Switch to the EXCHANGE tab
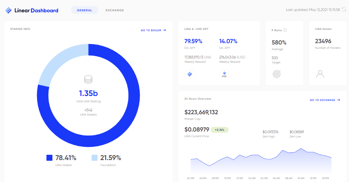Image resolution: width=349 pixels, height=182 pixels. coord(115,10)
